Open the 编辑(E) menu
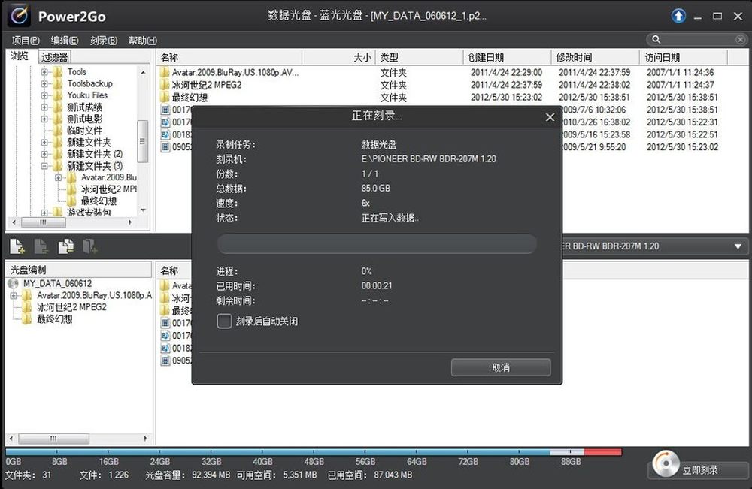 pyautogui.click(x=65, y=41)
